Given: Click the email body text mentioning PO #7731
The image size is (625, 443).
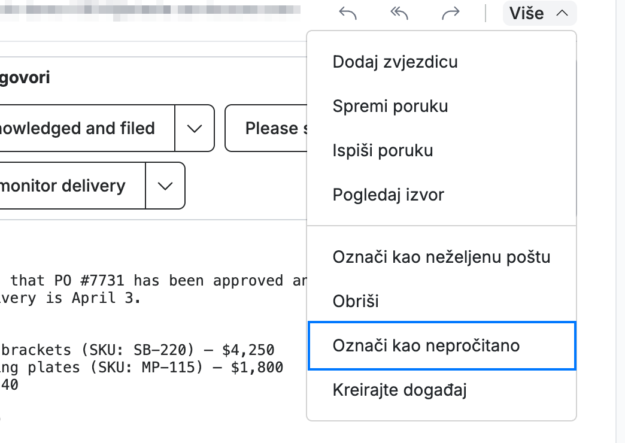Looking at the screenshot, I should pyautogui.click(x=153, y=289).
